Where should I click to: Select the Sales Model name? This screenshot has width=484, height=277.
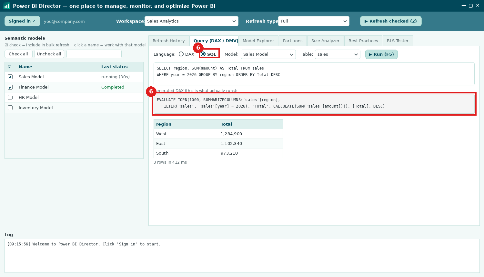31,77
